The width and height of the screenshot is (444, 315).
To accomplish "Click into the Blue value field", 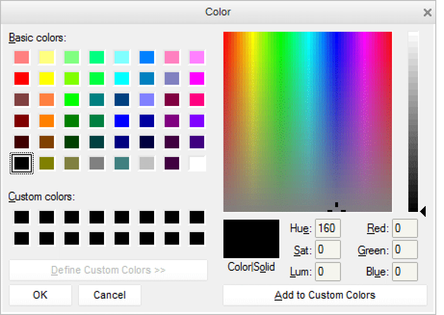I will [405, 272].
